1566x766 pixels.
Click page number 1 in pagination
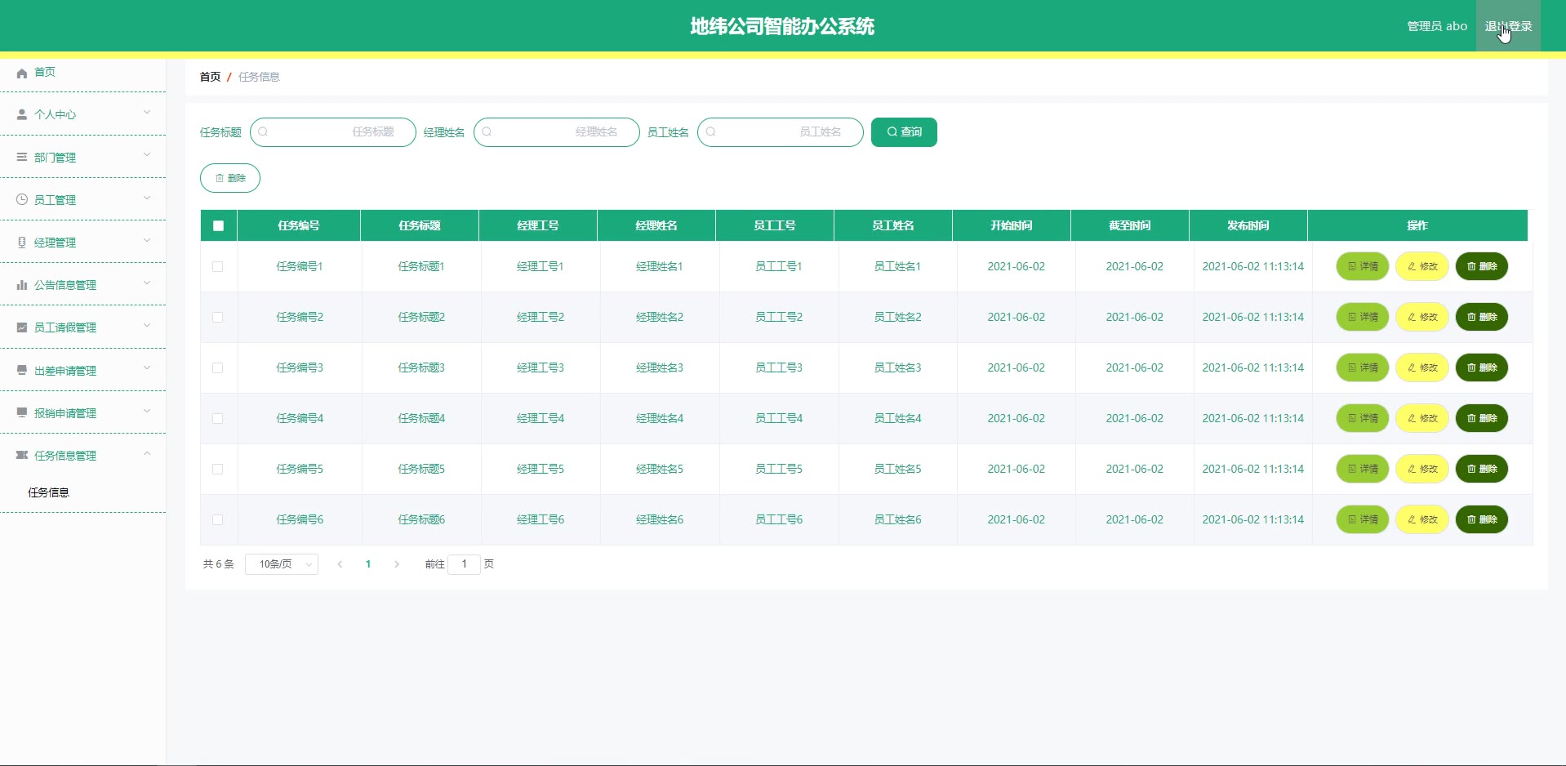(368, 564)
